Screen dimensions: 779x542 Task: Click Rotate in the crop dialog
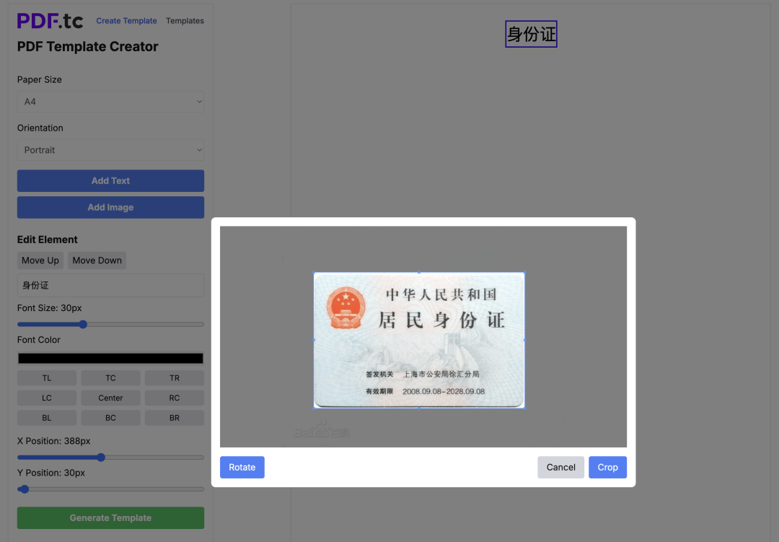coord(242,468)
